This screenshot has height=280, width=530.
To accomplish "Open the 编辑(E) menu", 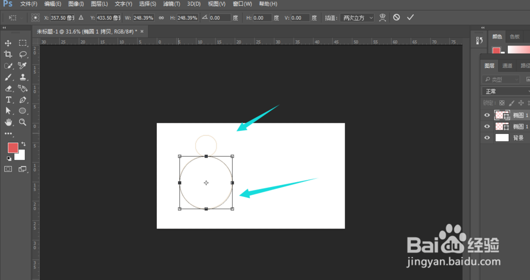I will point(52,4).
